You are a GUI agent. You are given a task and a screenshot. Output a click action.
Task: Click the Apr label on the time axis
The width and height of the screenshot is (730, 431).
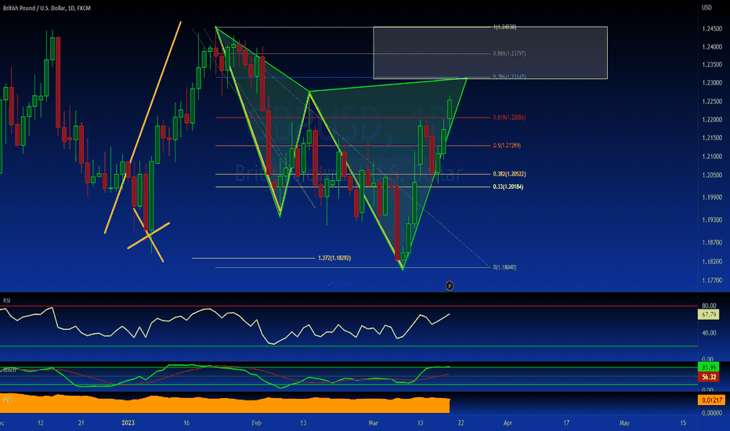[x=508, y=422]
